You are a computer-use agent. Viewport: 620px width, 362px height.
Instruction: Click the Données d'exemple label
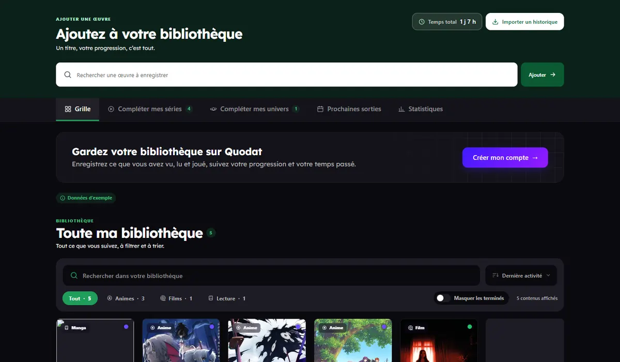coord(86,198)
